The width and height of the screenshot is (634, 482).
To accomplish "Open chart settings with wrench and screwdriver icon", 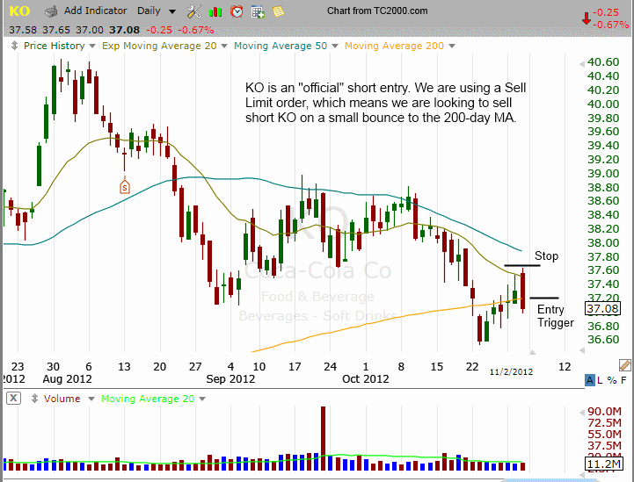I will pyautogui.click(x=194, y=11).
